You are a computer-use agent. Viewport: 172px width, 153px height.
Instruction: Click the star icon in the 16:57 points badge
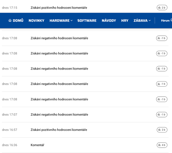coord(159,130)
